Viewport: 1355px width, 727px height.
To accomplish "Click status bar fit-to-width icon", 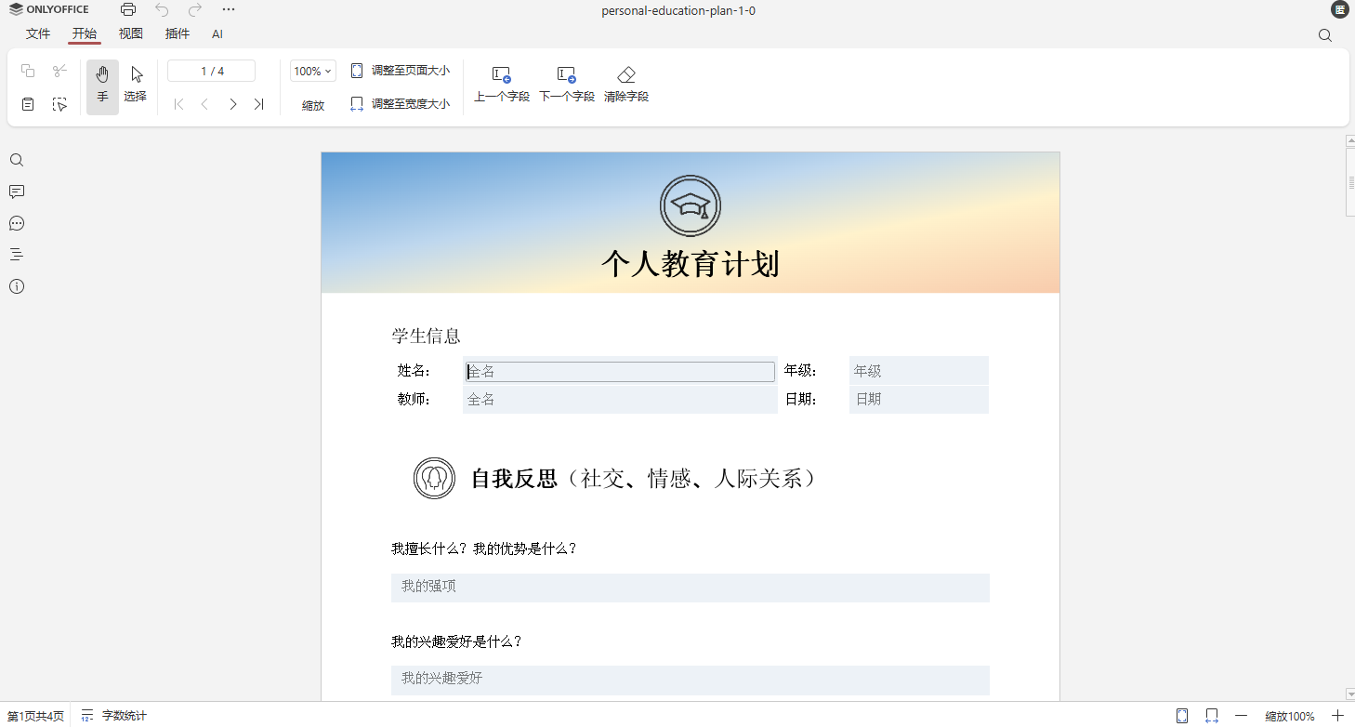I will [x=1212, y=716].
